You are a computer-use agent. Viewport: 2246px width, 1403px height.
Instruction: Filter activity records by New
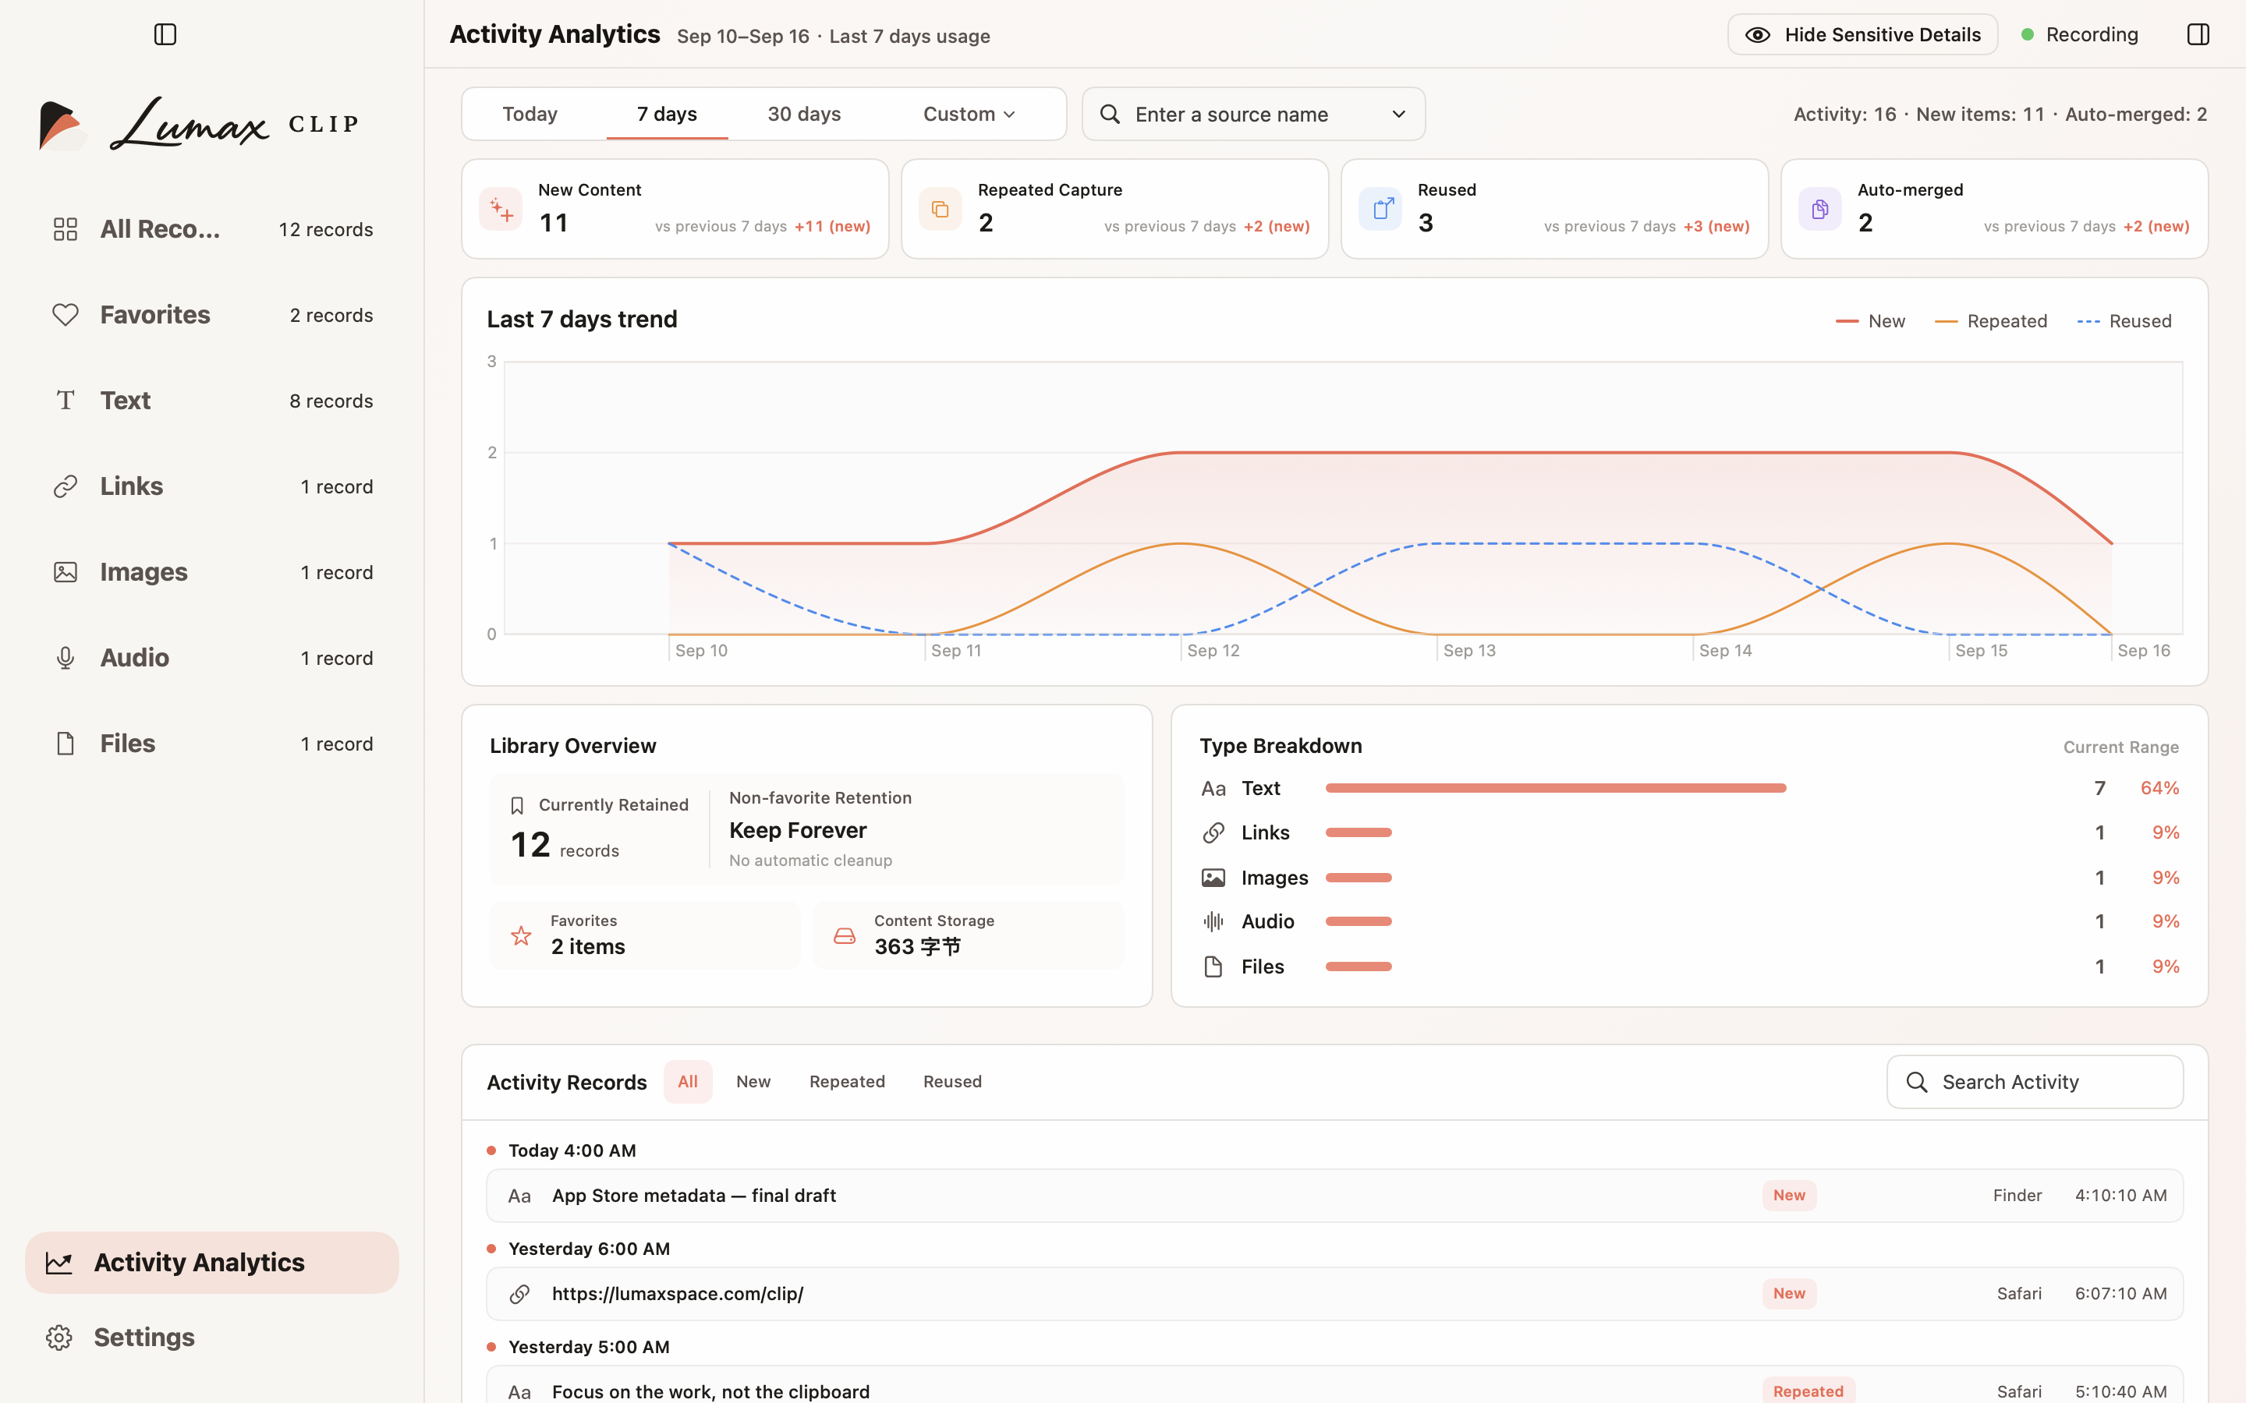point(753,1082)
